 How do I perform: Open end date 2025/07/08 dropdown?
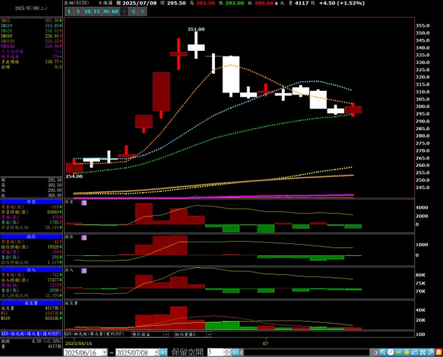pos(156,352)
